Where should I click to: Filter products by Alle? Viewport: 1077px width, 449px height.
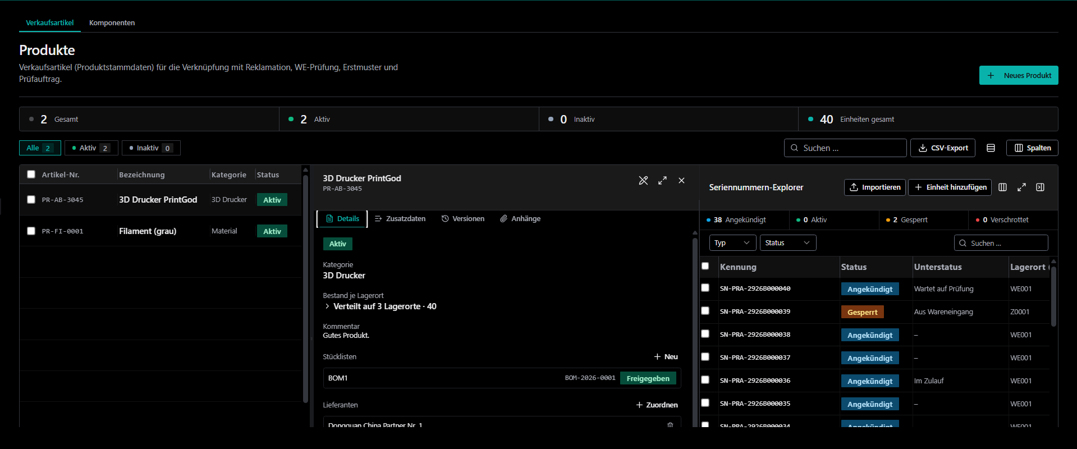point(40,148)
